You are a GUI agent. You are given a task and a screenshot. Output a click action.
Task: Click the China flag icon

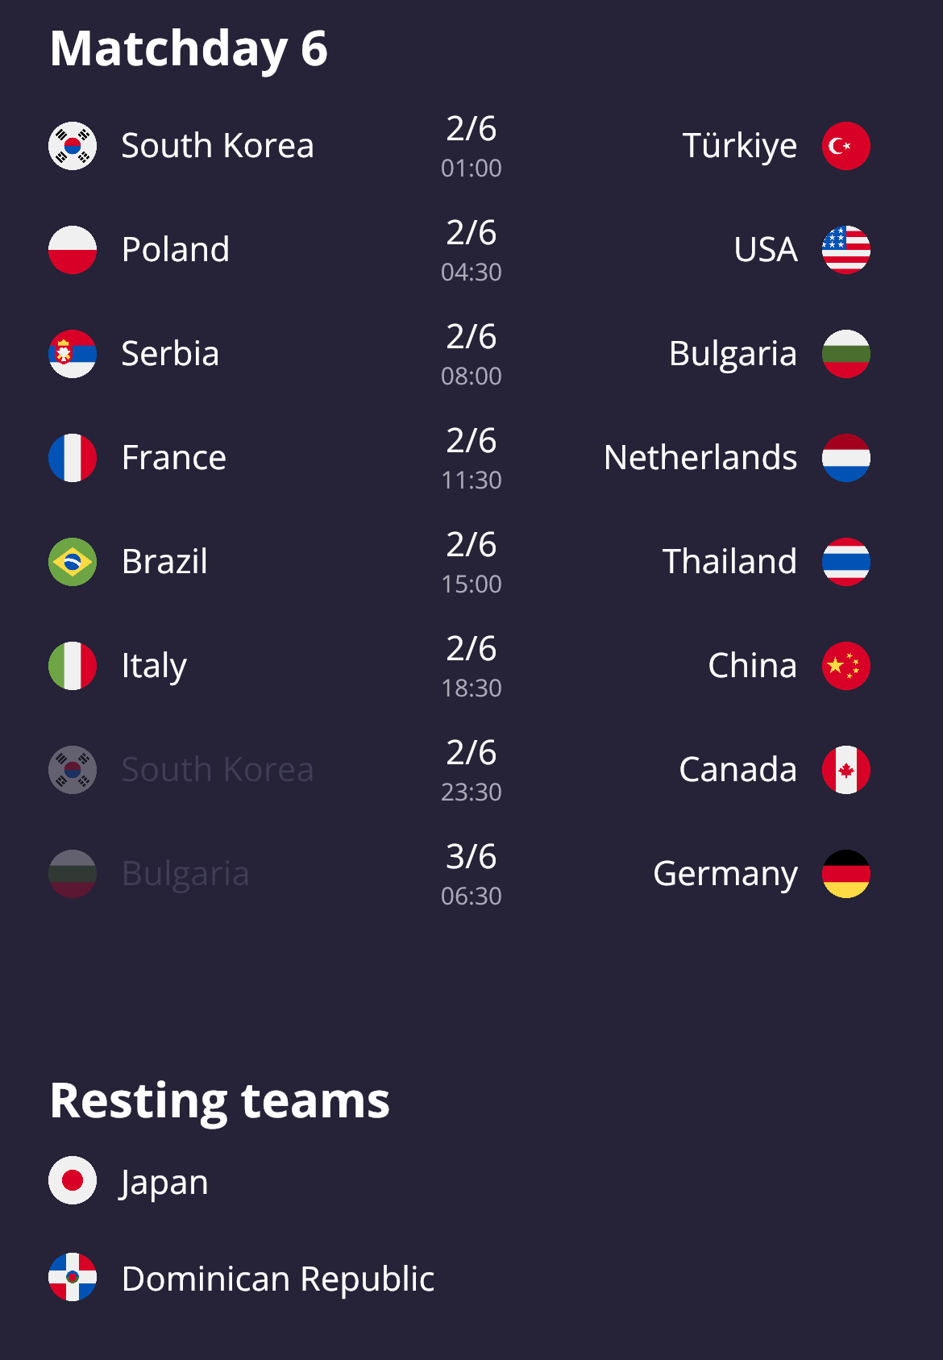click(x=845, y=666)
